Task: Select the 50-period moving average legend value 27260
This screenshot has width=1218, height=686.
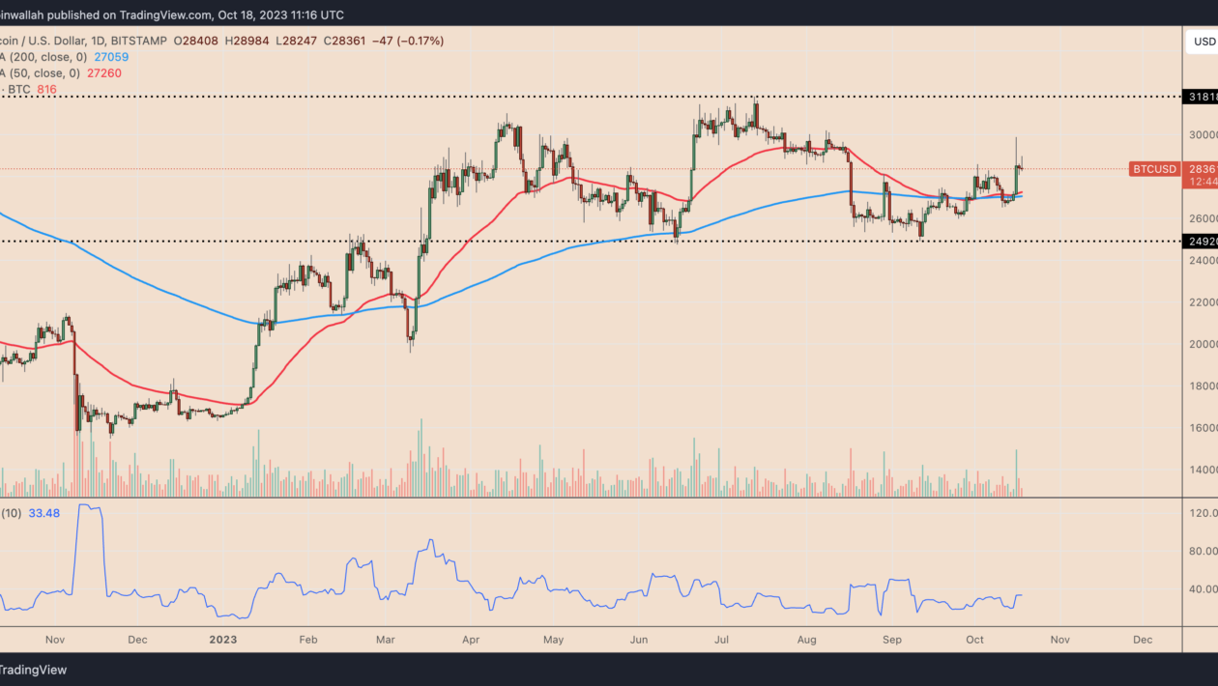Action: coord(102,73)
